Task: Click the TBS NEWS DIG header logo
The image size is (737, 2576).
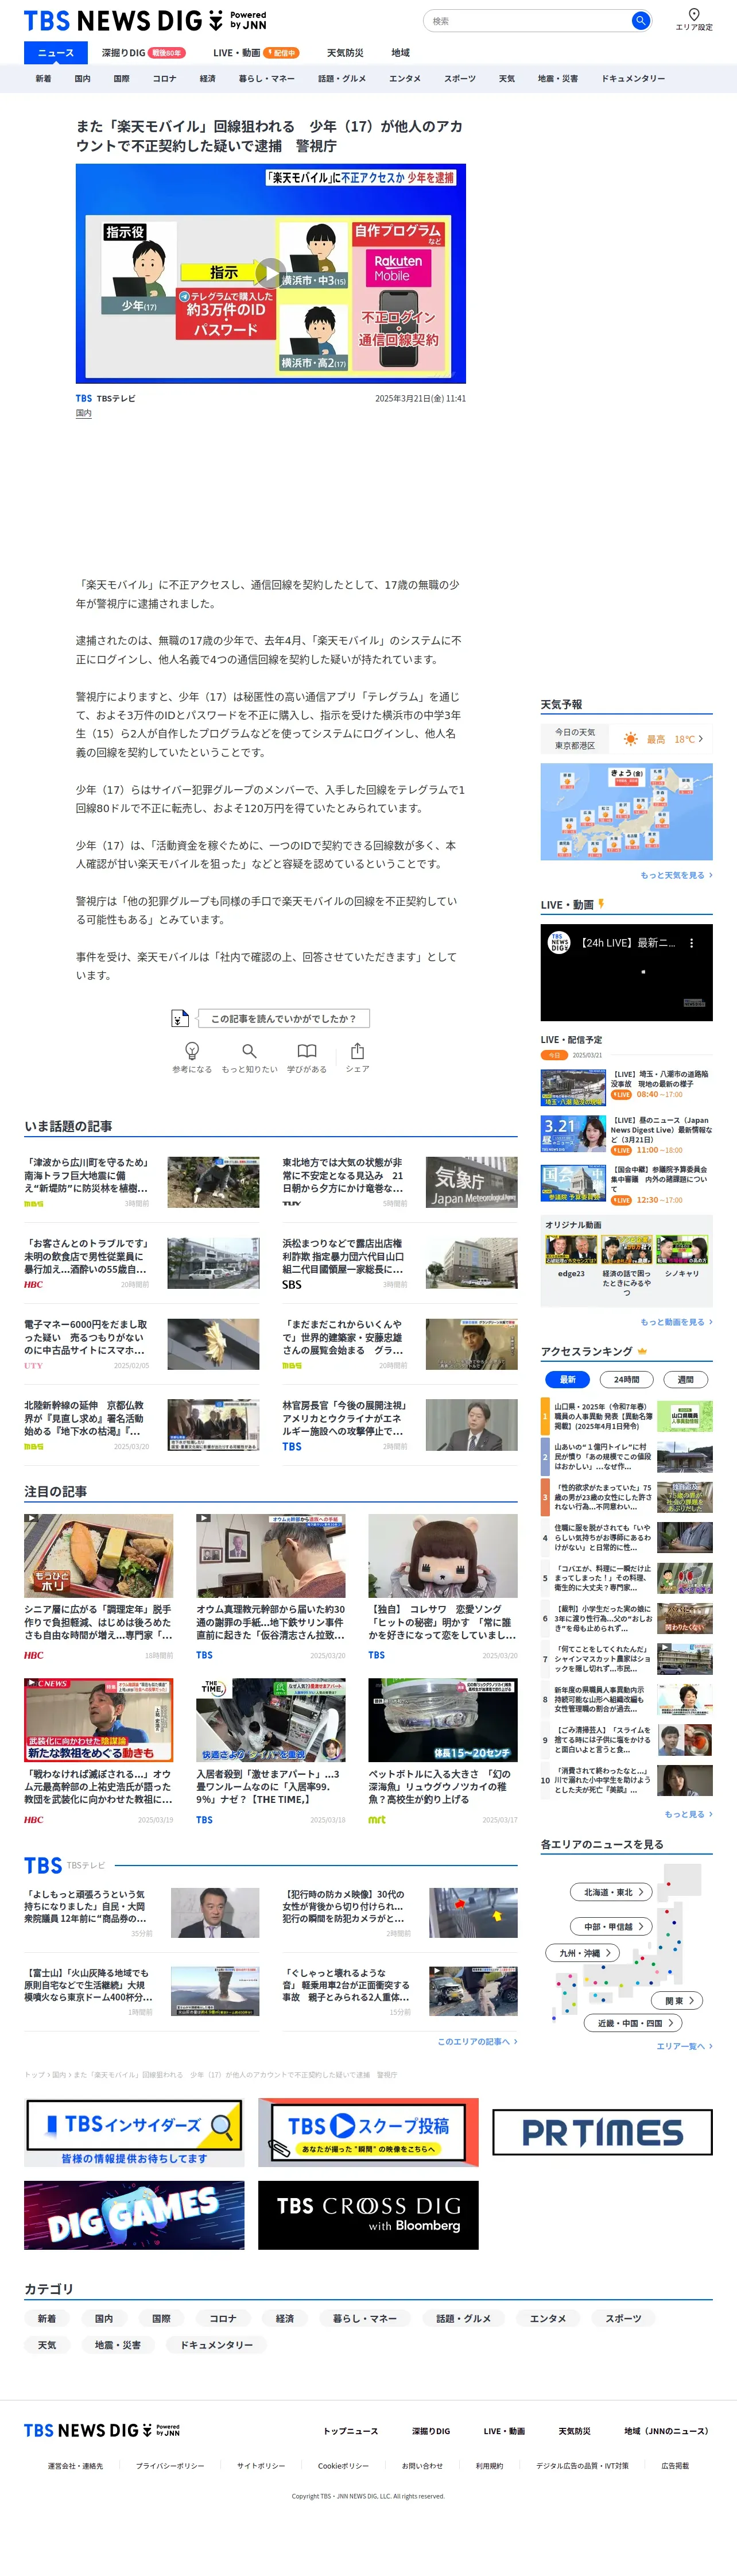Action: click(x=145, y=21)
